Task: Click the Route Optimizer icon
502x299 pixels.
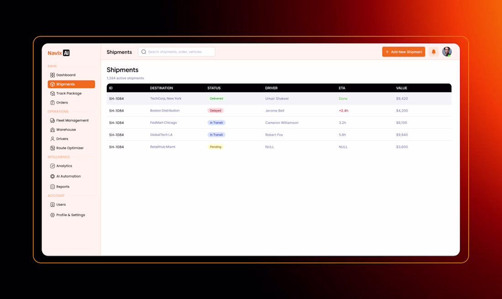Action: tap(52, 148)
